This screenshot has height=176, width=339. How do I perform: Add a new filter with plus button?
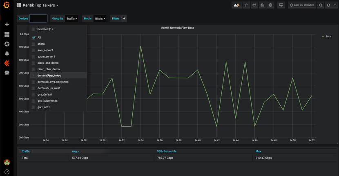tap(124, 19)
